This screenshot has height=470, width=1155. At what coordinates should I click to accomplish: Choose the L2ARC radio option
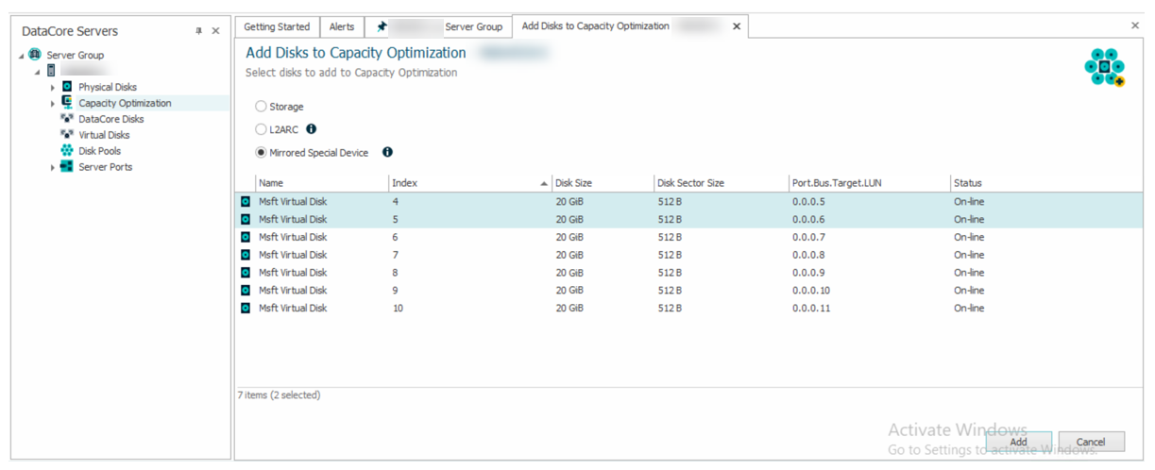click(x=262, y=129)
